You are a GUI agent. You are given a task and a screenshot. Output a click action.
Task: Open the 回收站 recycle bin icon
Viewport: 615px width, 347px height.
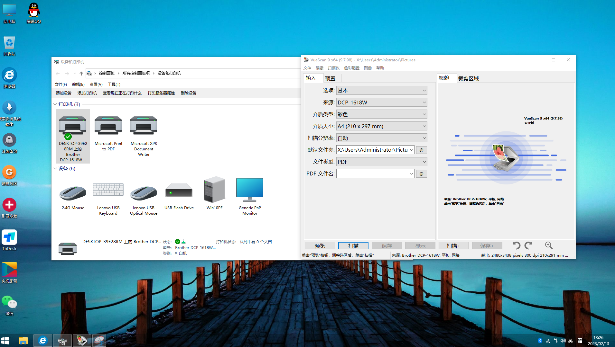click(9, 46)
